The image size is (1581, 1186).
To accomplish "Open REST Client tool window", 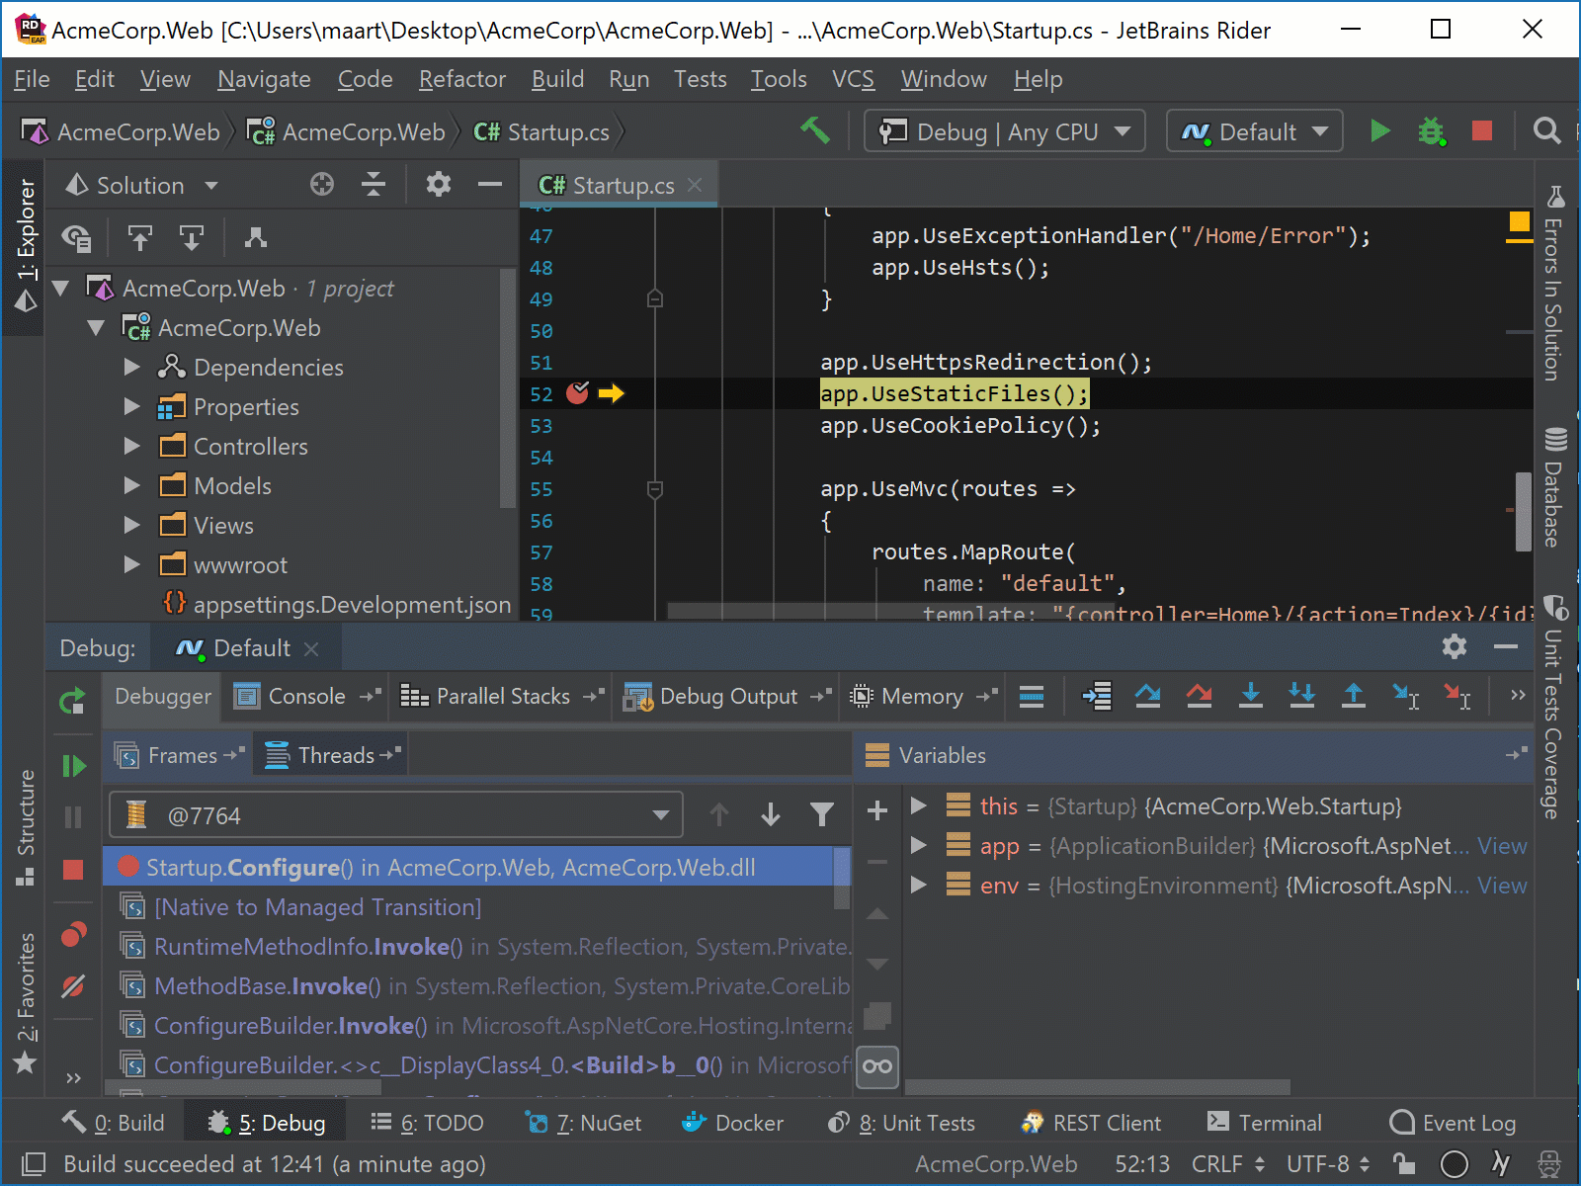I will tap(1091, 1123).
